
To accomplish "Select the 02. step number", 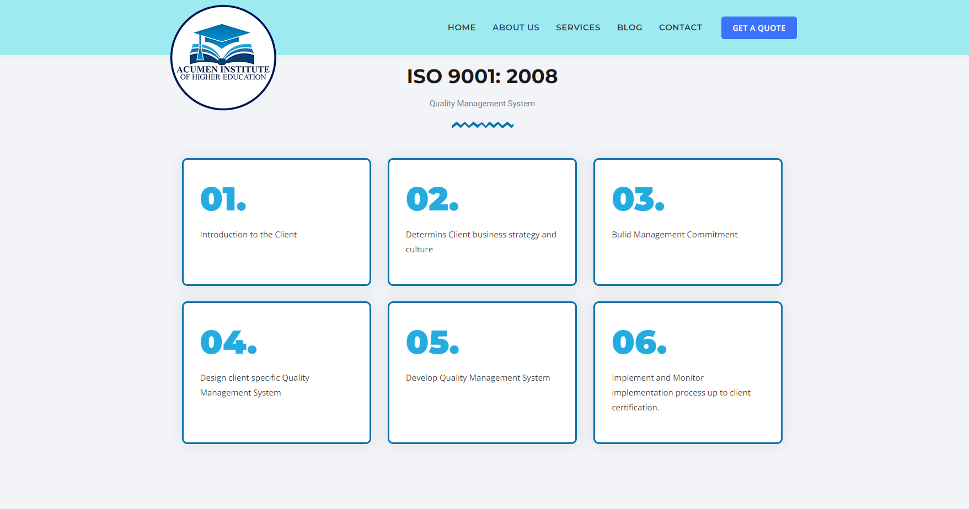I will click(x=432, y=199).
